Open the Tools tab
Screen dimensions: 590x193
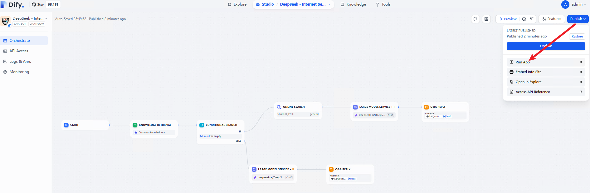point(383,4)
